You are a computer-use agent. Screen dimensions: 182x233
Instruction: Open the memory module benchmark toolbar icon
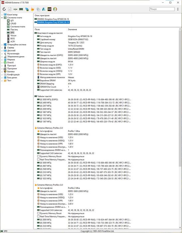coord(21,9)
